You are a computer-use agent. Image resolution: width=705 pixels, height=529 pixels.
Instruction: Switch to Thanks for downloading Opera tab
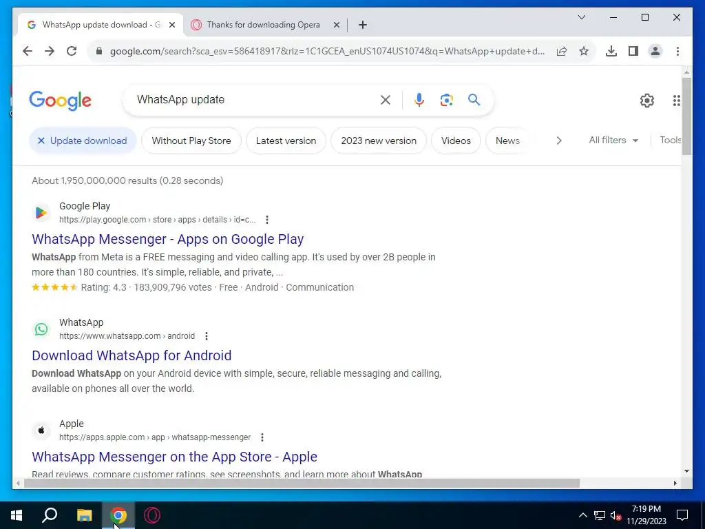tap(264, 25)
